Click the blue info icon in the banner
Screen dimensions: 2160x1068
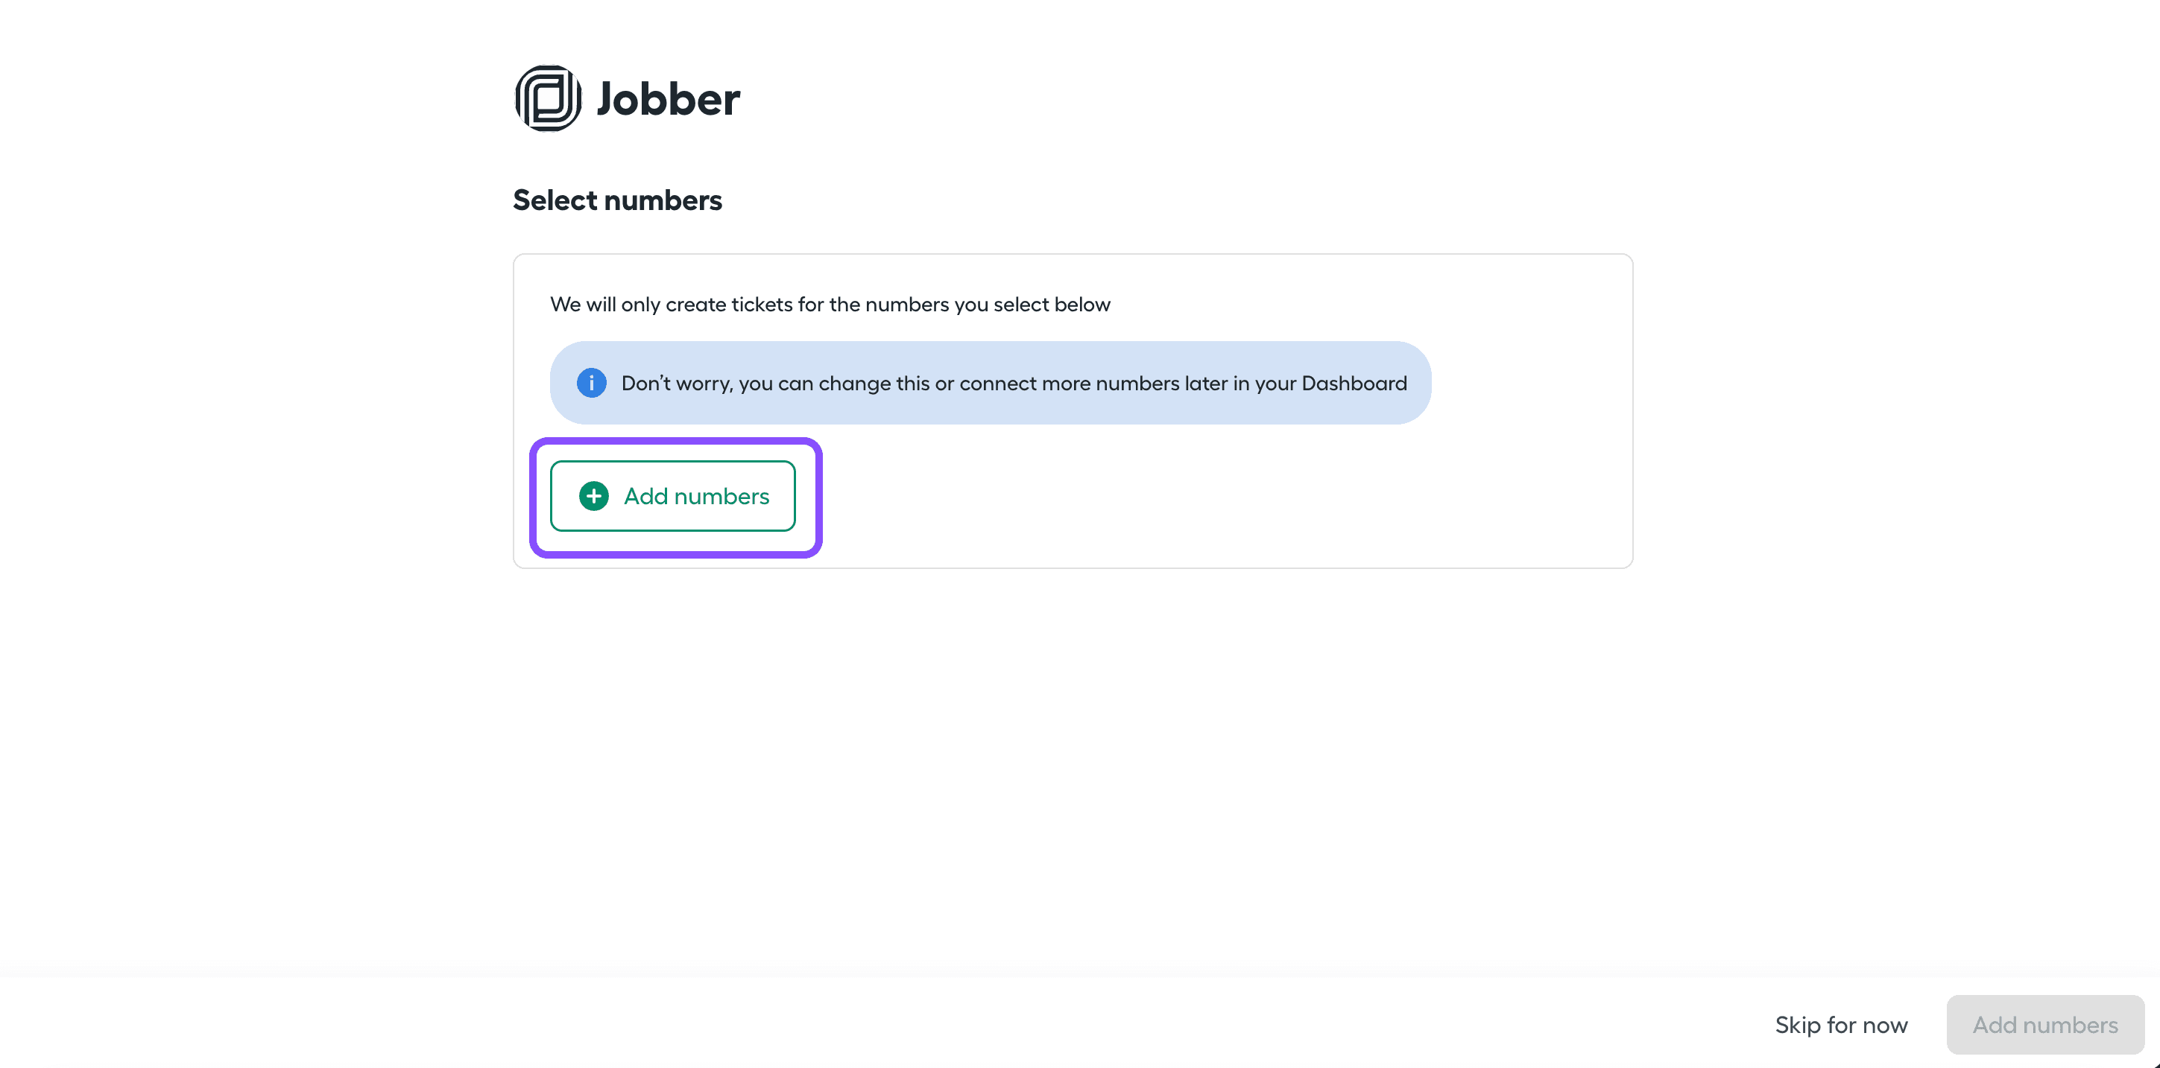coord(591,383)
